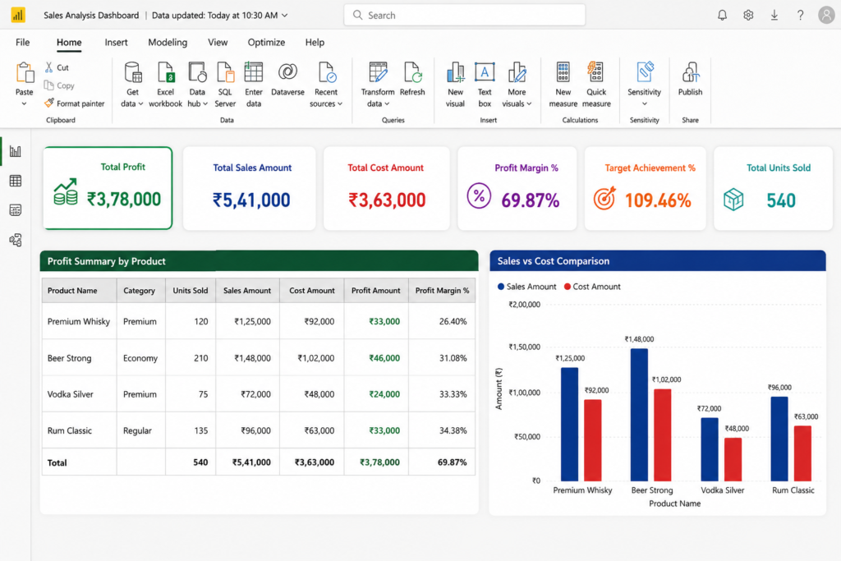Select the Beer Strong table cell
The width and height of the screenshot is (841, 561).
pyautogui.click(x=79, y=358)
